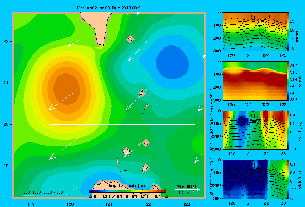Click the 'salinity' colorbar title
The image size is (305, 207).
tap(300, 82)
